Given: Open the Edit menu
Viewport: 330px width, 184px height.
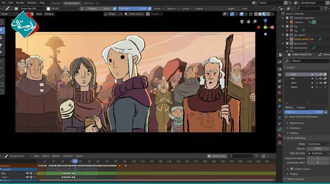Looking at the screenshot, I should coord(11,3).
